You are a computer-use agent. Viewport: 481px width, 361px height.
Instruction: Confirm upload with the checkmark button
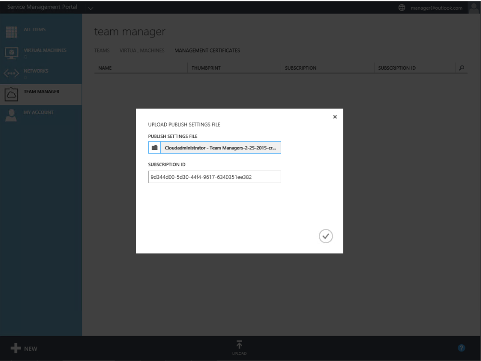326,236
